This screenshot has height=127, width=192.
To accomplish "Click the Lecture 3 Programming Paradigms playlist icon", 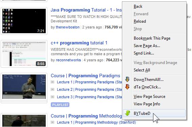I will click(x=52, y=97).
